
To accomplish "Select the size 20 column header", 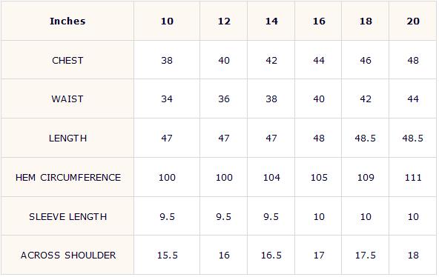I will click(x=413, y=21).
